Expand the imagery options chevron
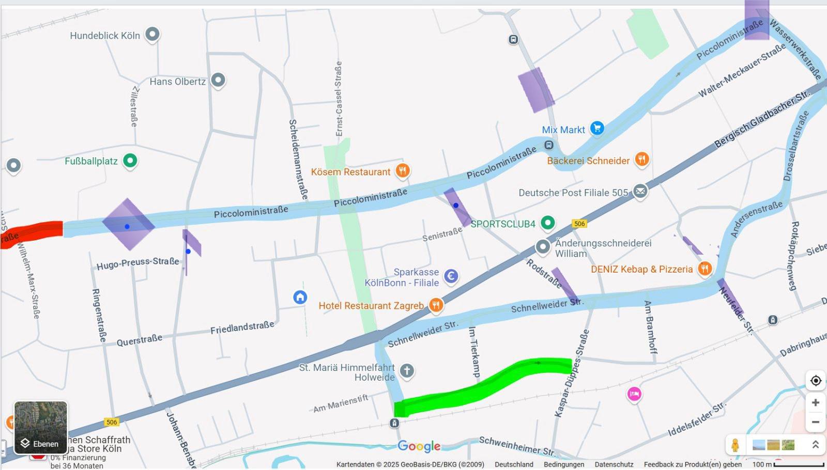The image size is (827, 470). (x=816, y=445)
